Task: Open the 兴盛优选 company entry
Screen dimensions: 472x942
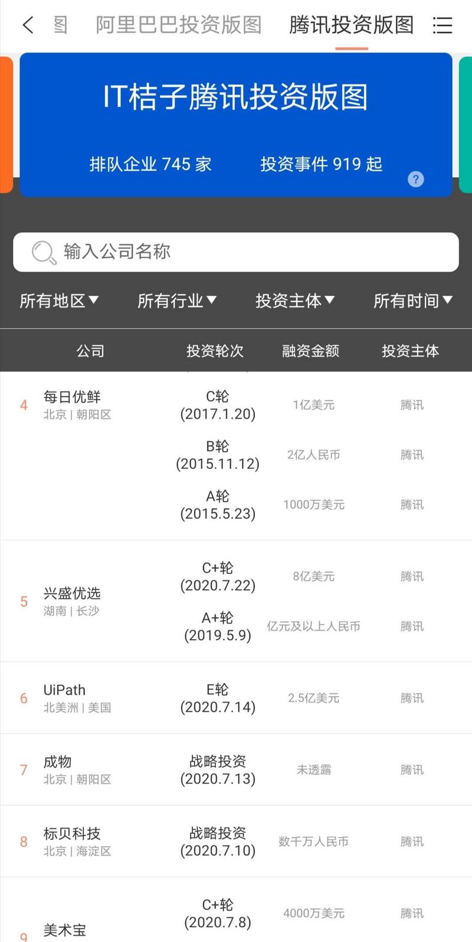Action: click(x=72, y=594)
